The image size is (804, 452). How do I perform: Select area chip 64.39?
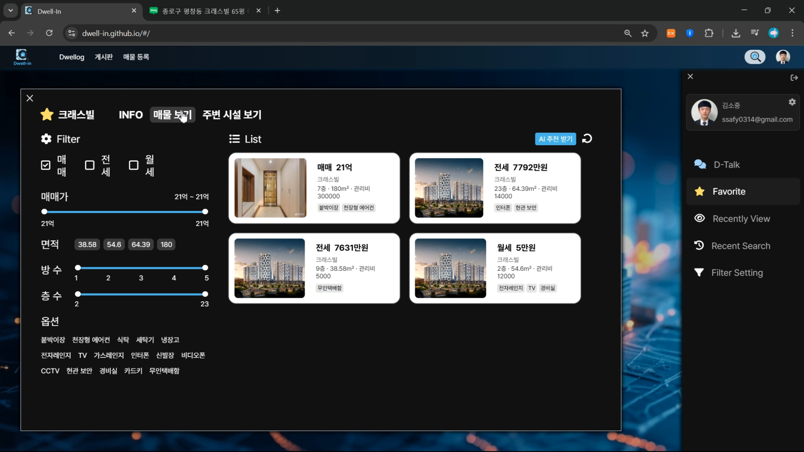141,244
